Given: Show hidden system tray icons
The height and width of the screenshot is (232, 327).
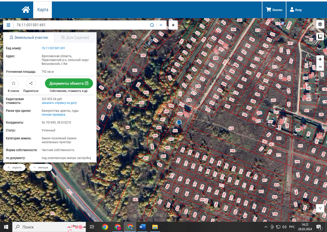Looking at the screenshot, I should click(x=266, y=227).
